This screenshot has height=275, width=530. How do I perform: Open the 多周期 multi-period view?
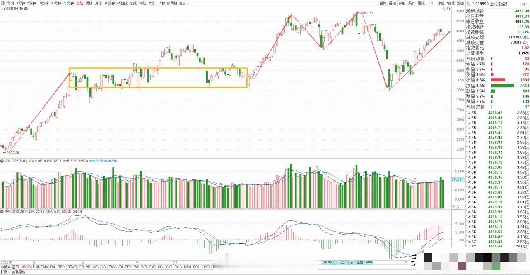[x=172, y=3]
